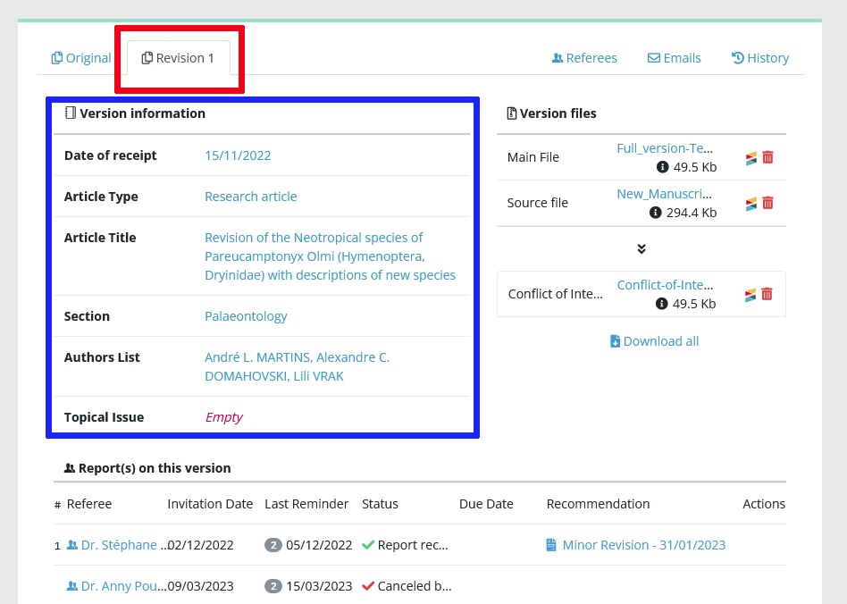Open the Full_version main file link
The height and width of the screenshot is (604, 847).
click(x=665, y=148)
